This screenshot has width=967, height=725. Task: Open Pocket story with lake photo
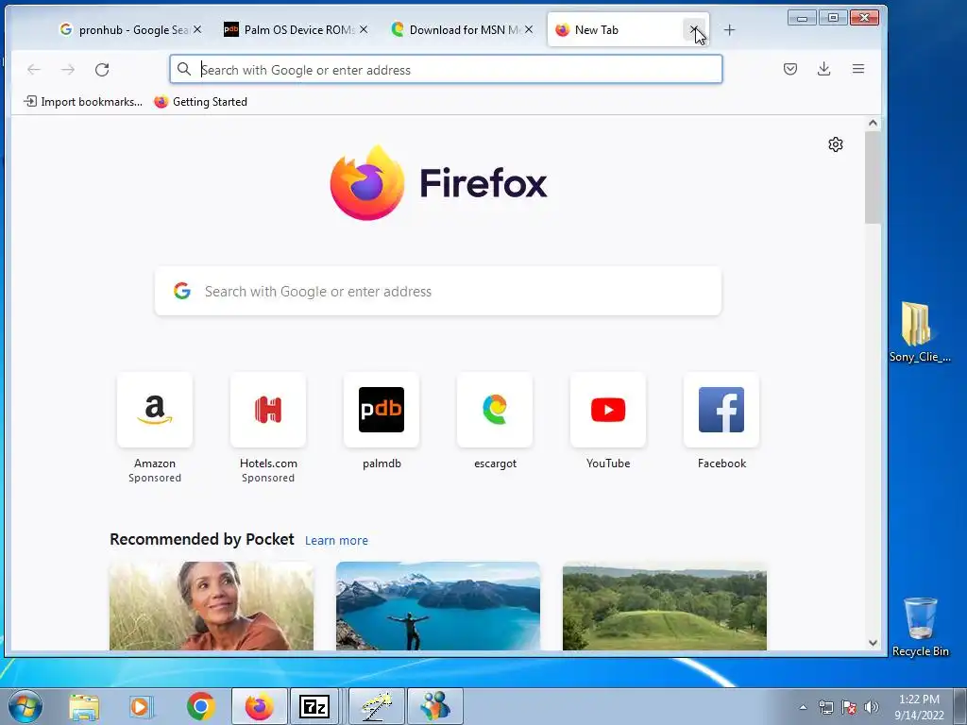click(x=438, y=606)
